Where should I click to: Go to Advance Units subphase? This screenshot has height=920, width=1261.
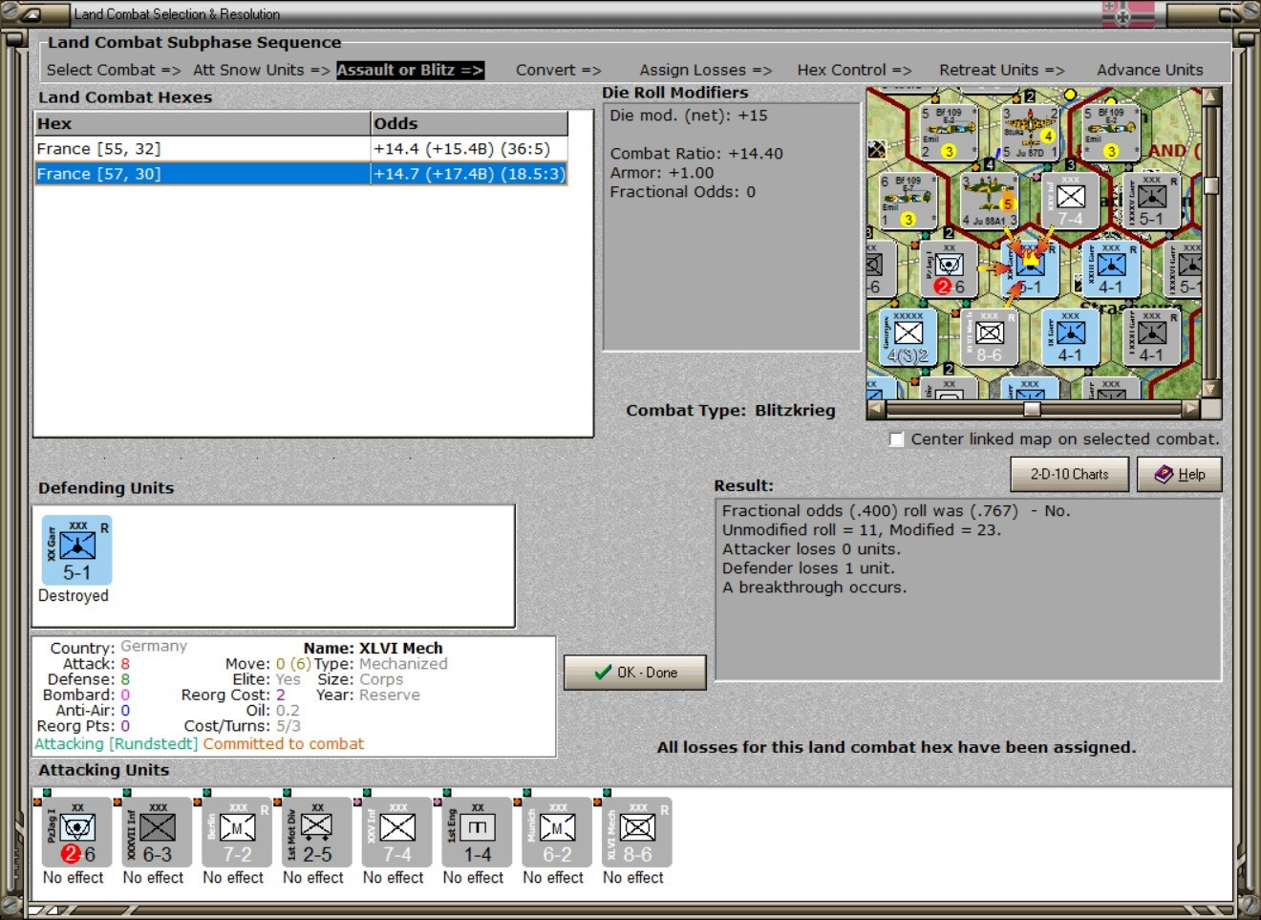[1149, 70]
